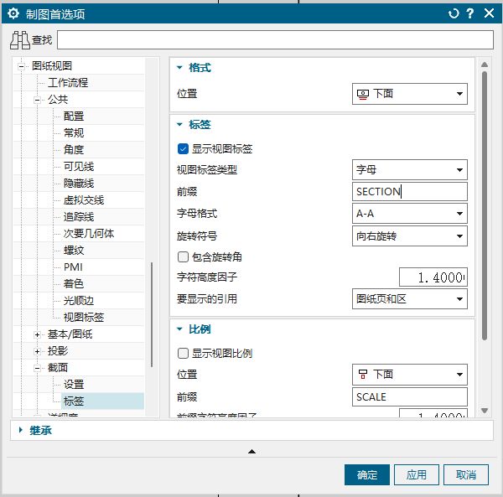Select 常规 tree item
This screenshot has width=503, height=497.
click(x=74, y=132)
